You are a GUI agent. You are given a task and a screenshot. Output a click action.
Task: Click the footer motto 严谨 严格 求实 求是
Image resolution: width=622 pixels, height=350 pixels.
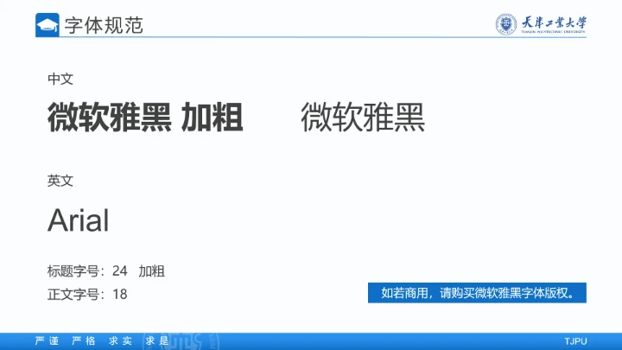102,340
